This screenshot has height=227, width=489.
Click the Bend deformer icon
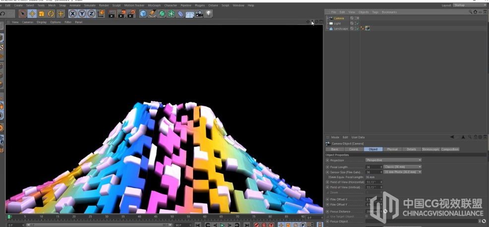click(181, 14)
